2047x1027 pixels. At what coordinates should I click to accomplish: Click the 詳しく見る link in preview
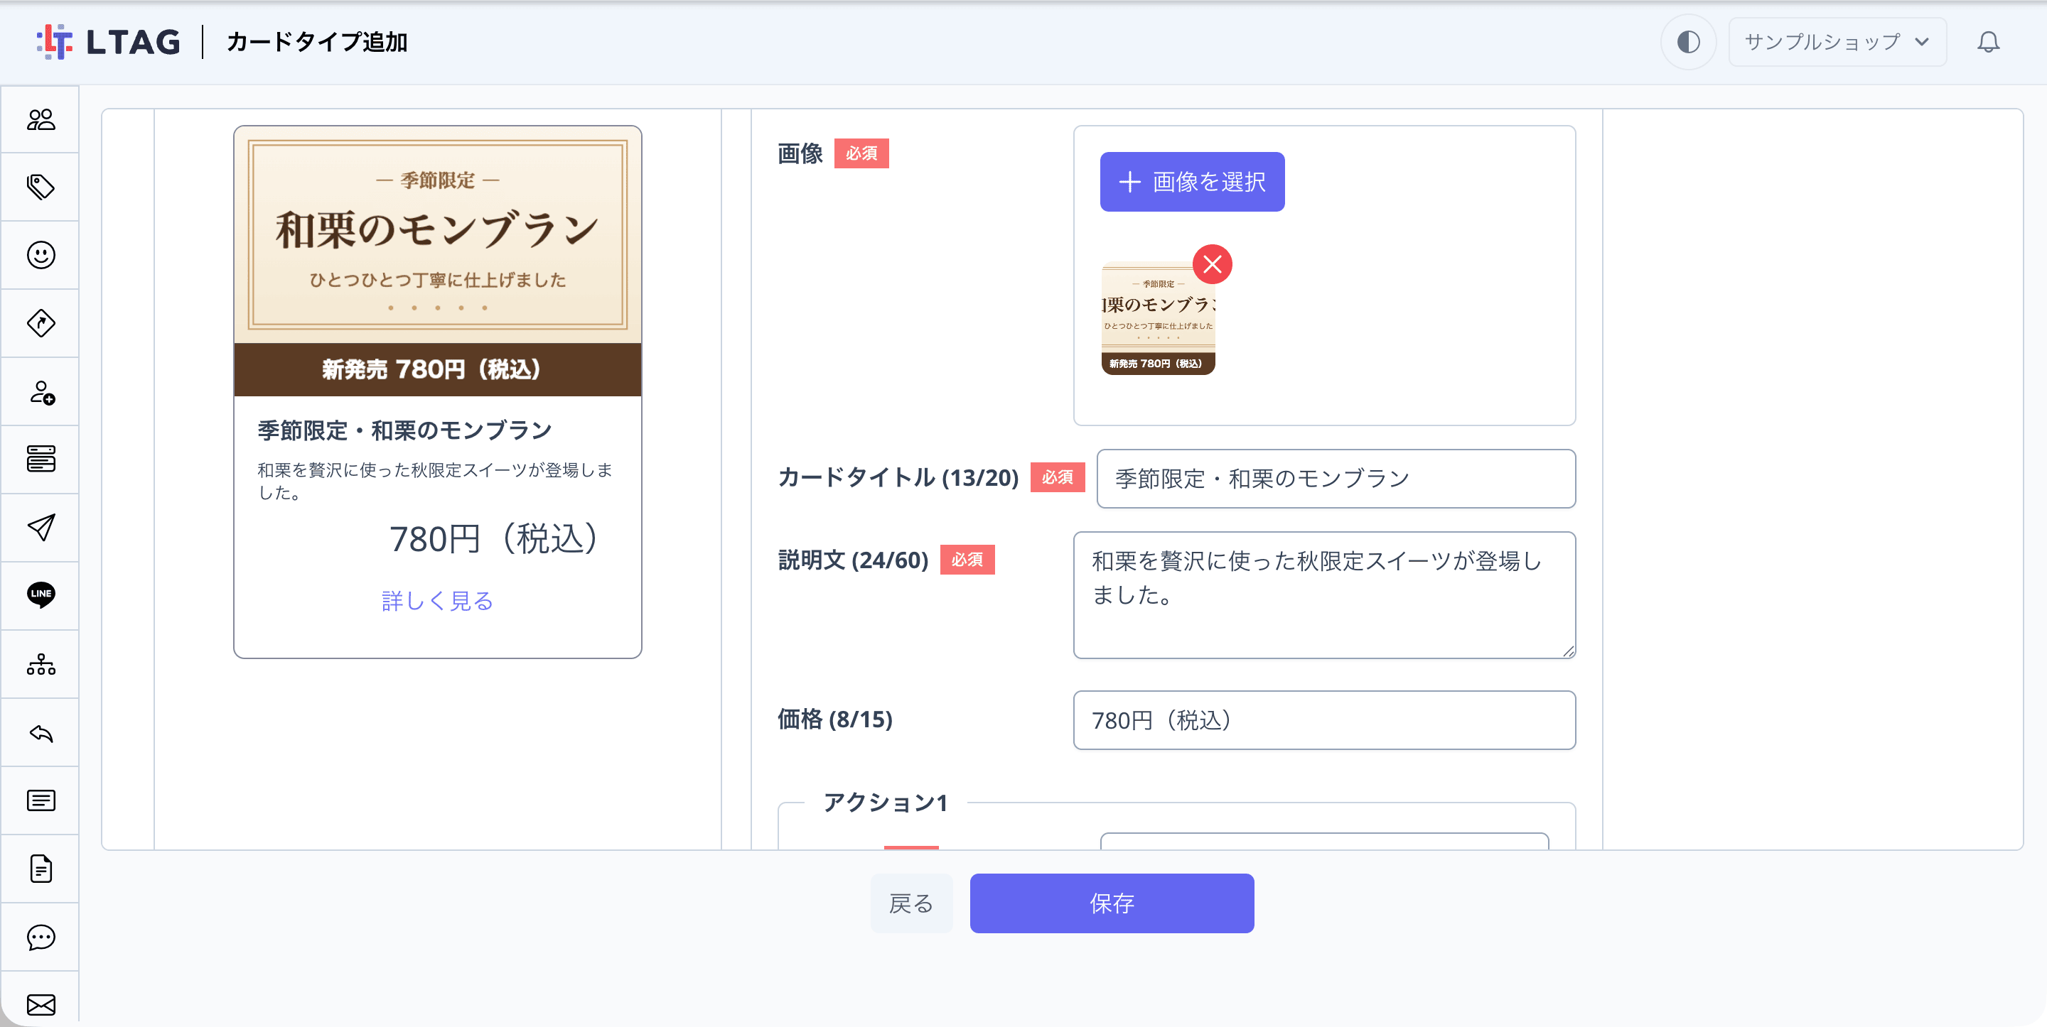click(437, 602)
